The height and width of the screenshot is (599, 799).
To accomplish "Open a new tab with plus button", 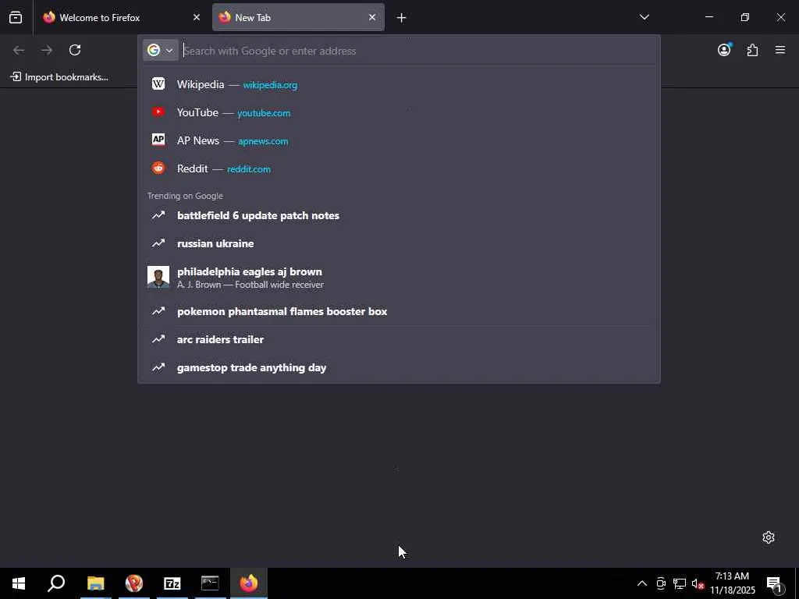I will (x=402, y=18).
